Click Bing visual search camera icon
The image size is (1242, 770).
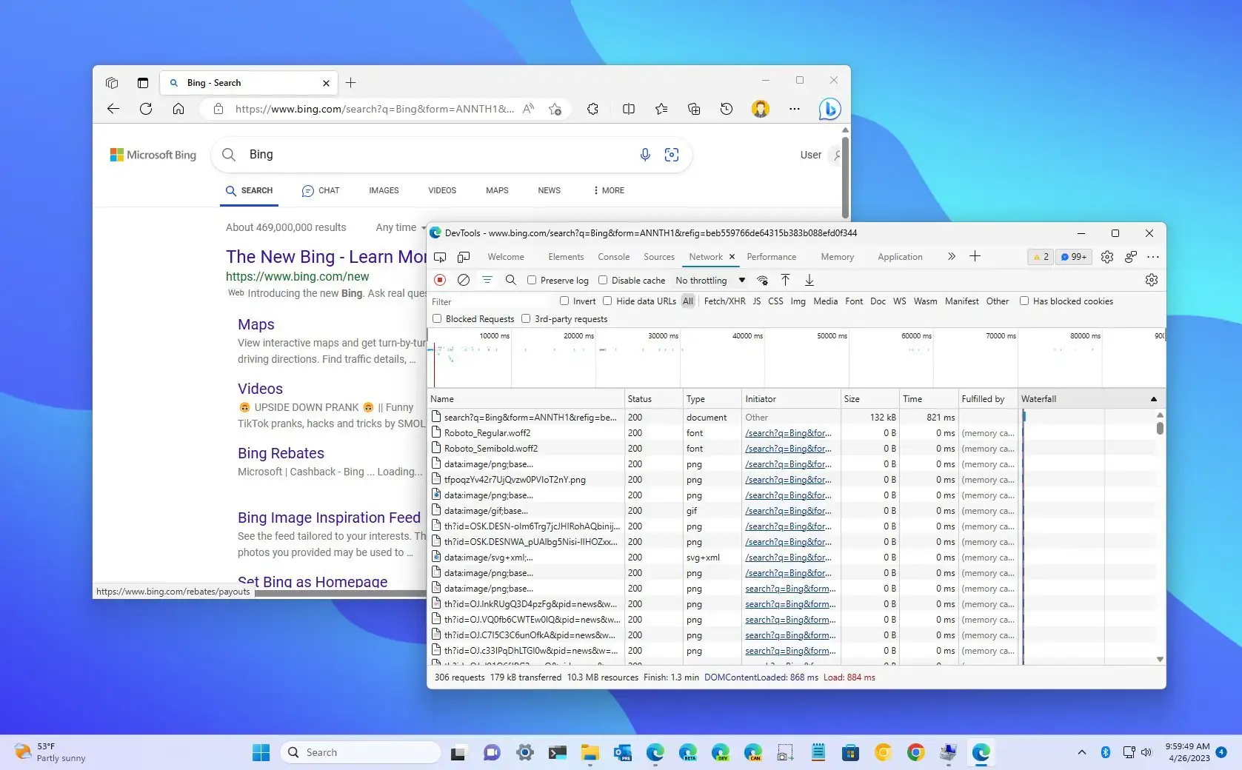[x=672, y=155]
